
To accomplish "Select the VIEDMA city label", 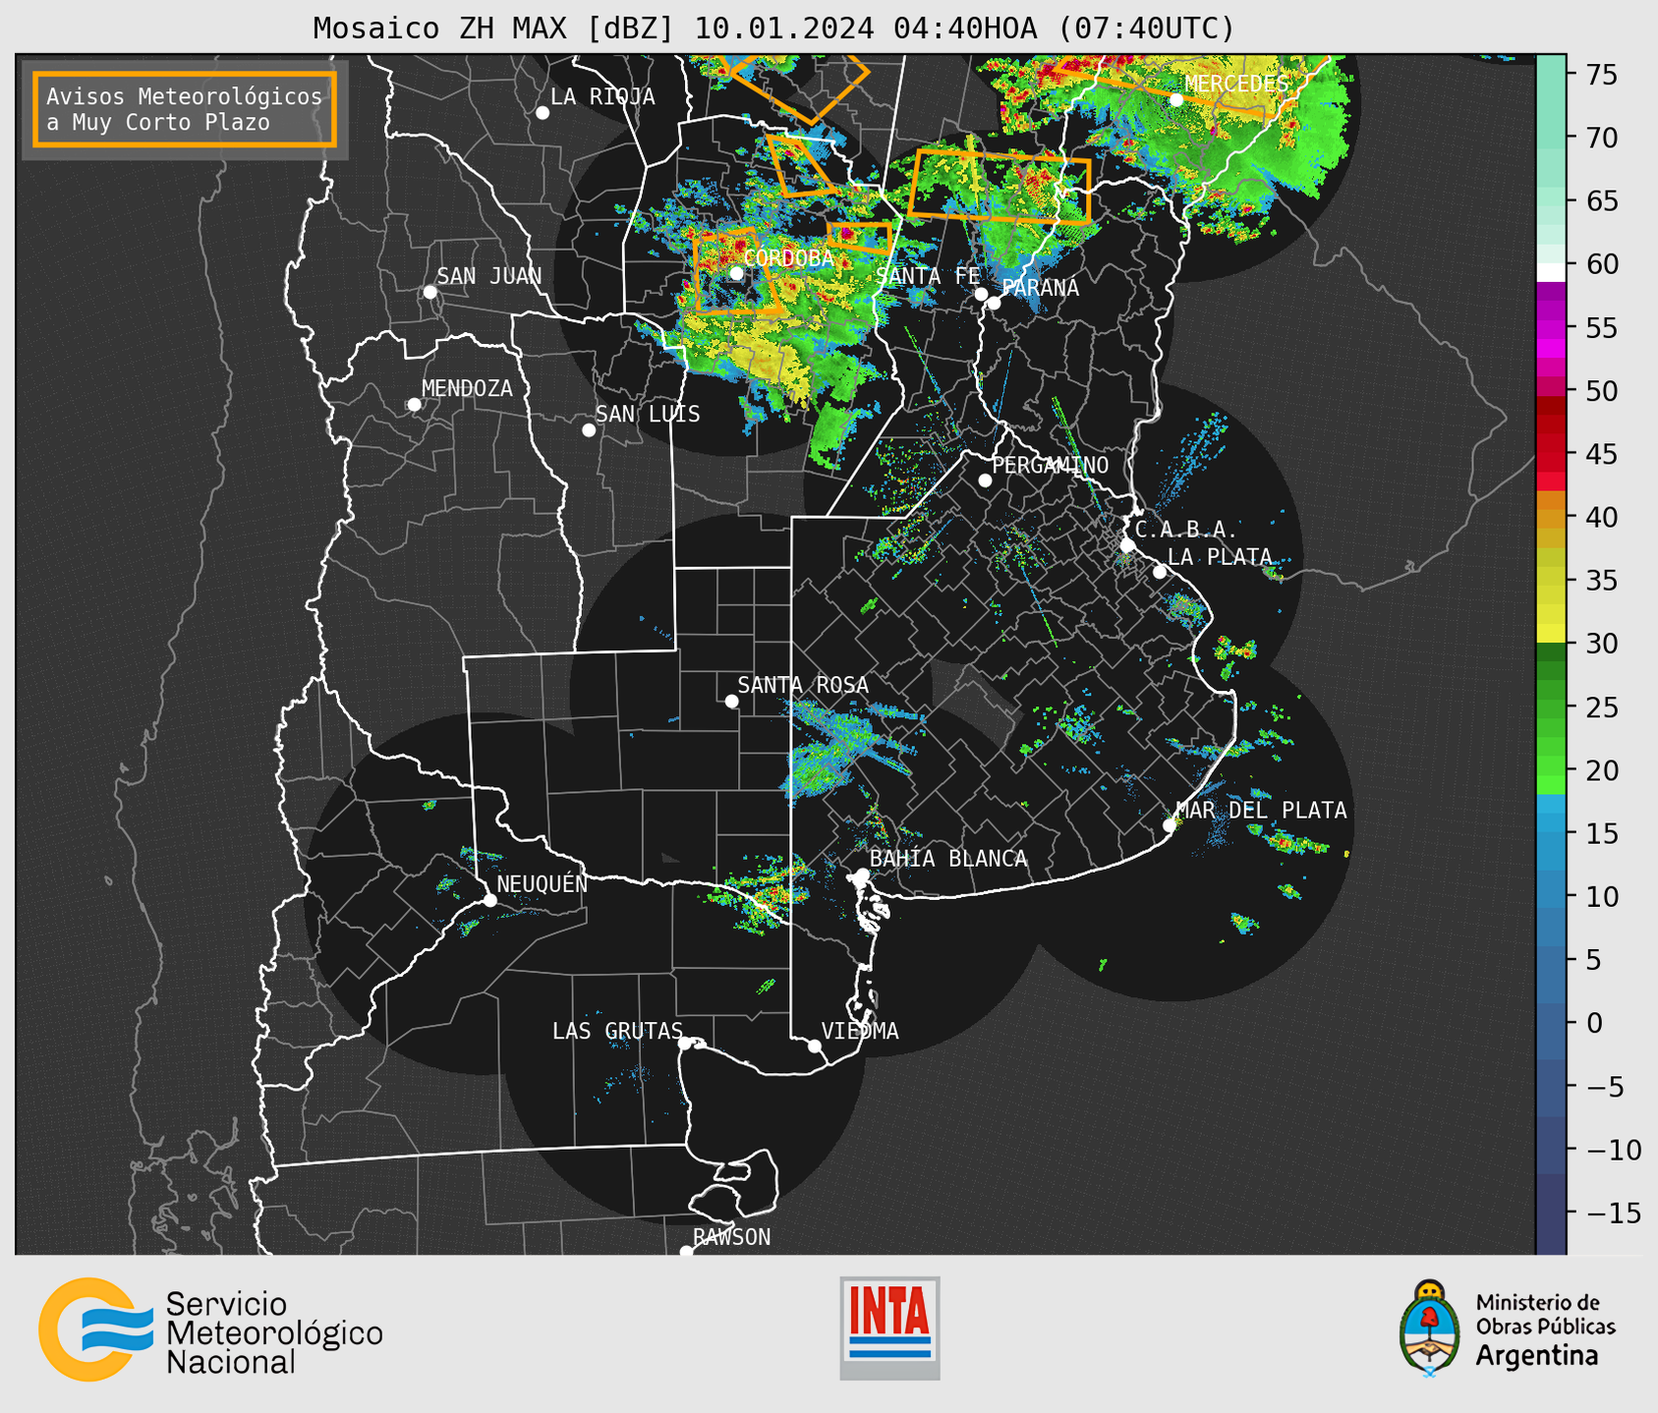I will (x=860, y=1031).
